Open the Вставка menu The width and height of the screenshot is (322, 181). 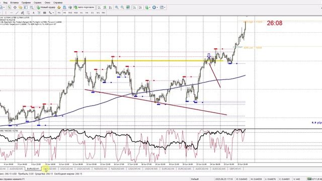[x=15, y=3]
